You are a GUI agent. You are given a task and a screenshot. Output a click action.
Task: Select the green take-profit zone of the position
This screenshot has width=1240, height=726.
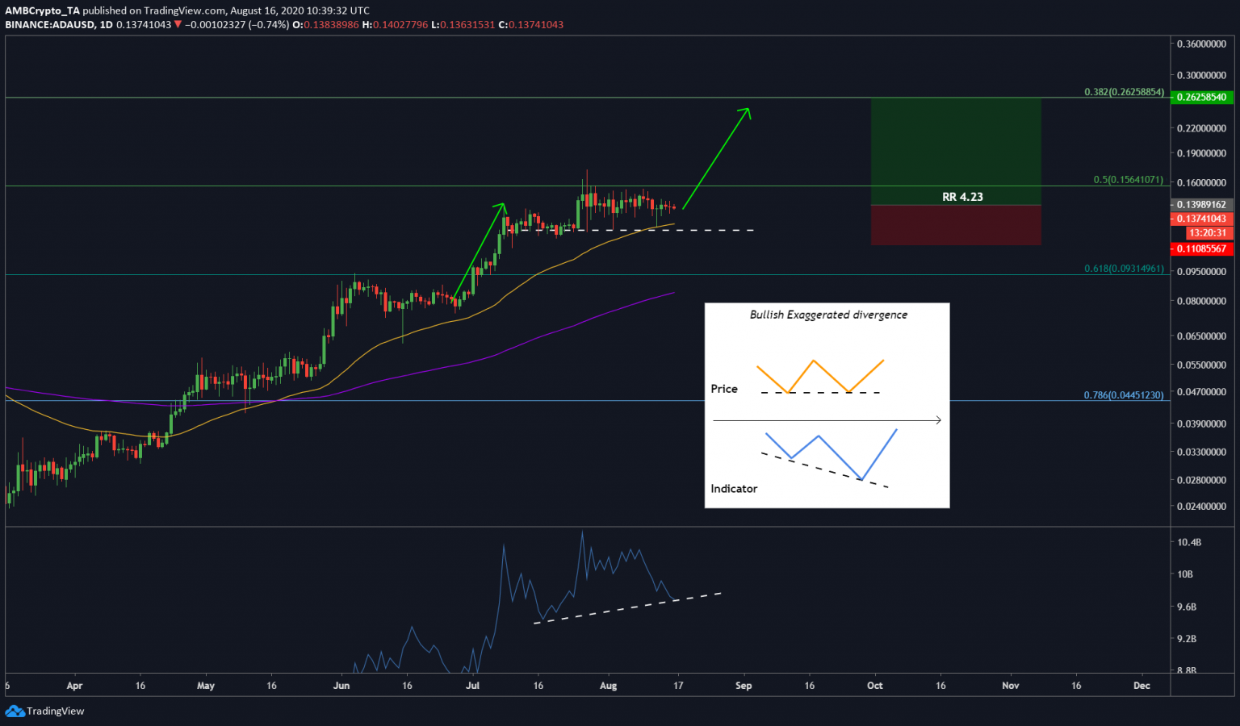click(956, 145)
